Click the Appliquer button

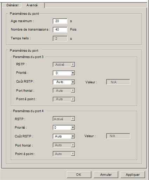click(x=133, y=175)
